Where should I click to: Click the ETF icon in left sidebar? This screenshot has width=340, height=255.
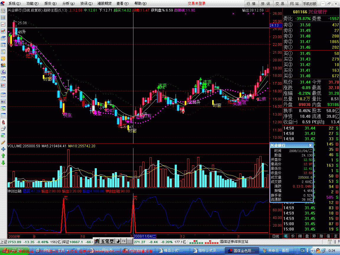coord(3,86)
